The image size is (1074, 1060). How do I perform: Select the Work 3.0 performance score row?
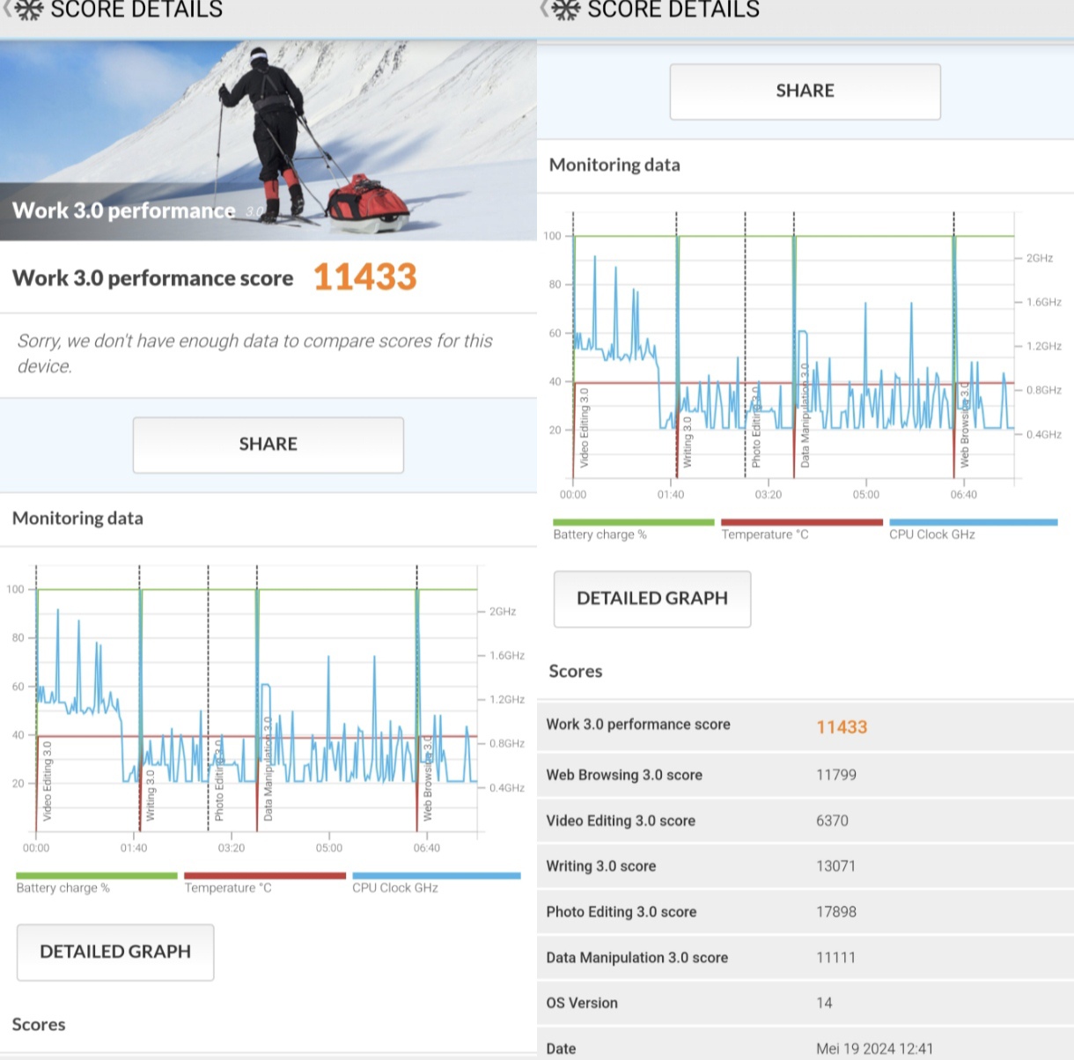(805, 725)
